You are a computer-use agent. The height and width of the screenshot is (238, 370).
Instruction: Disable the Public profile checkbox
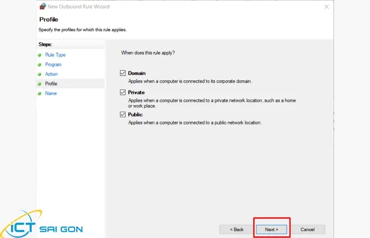coord(123,114)
